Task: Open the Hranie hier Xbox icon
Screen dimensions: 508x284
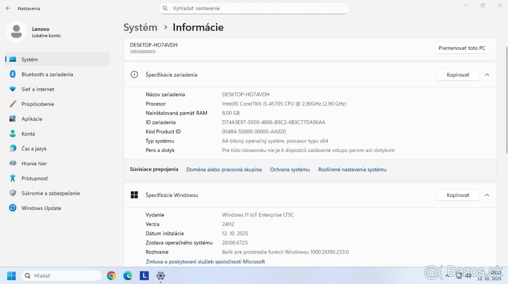Action: [x=12, y=163]
